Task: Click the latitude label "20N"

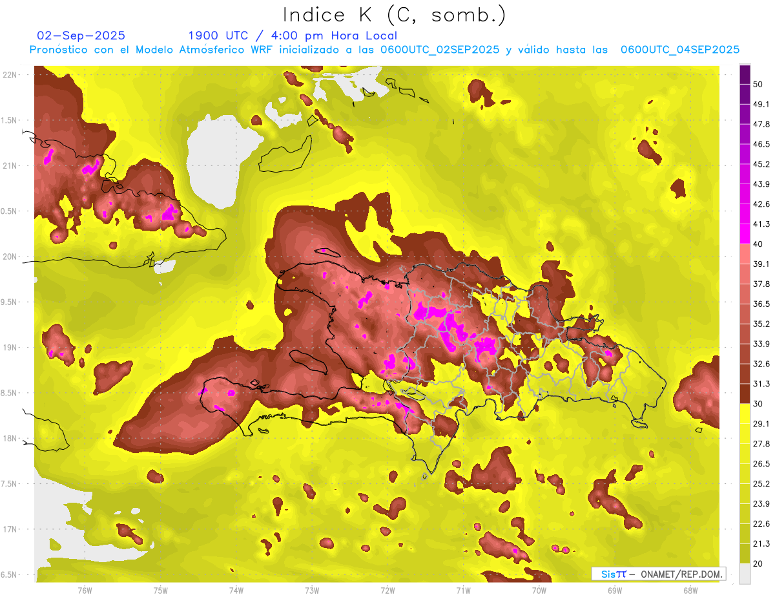Action: click(x=11, y=257)
